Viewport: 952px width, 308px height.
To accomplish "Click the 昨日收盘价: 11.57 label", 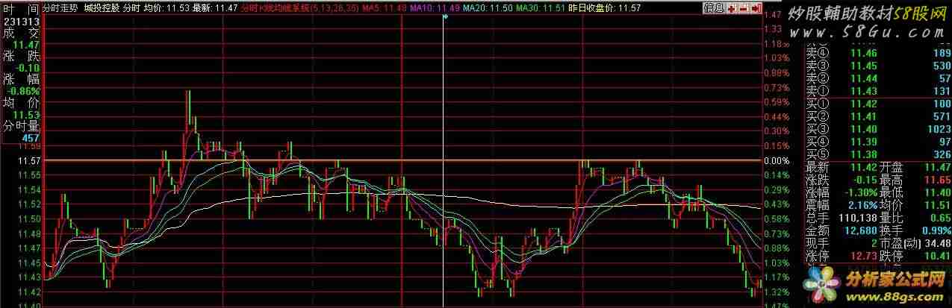I will pyautogui.click(x=604, y=8).
